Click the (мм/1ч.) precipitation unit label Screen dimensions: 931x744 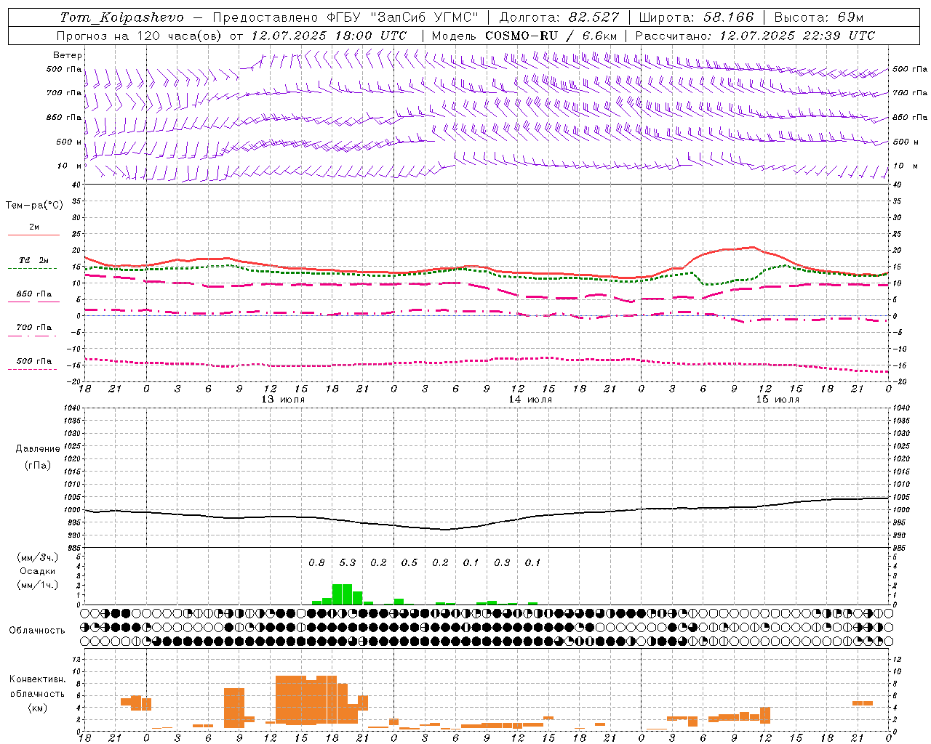(x=38, y=585)
